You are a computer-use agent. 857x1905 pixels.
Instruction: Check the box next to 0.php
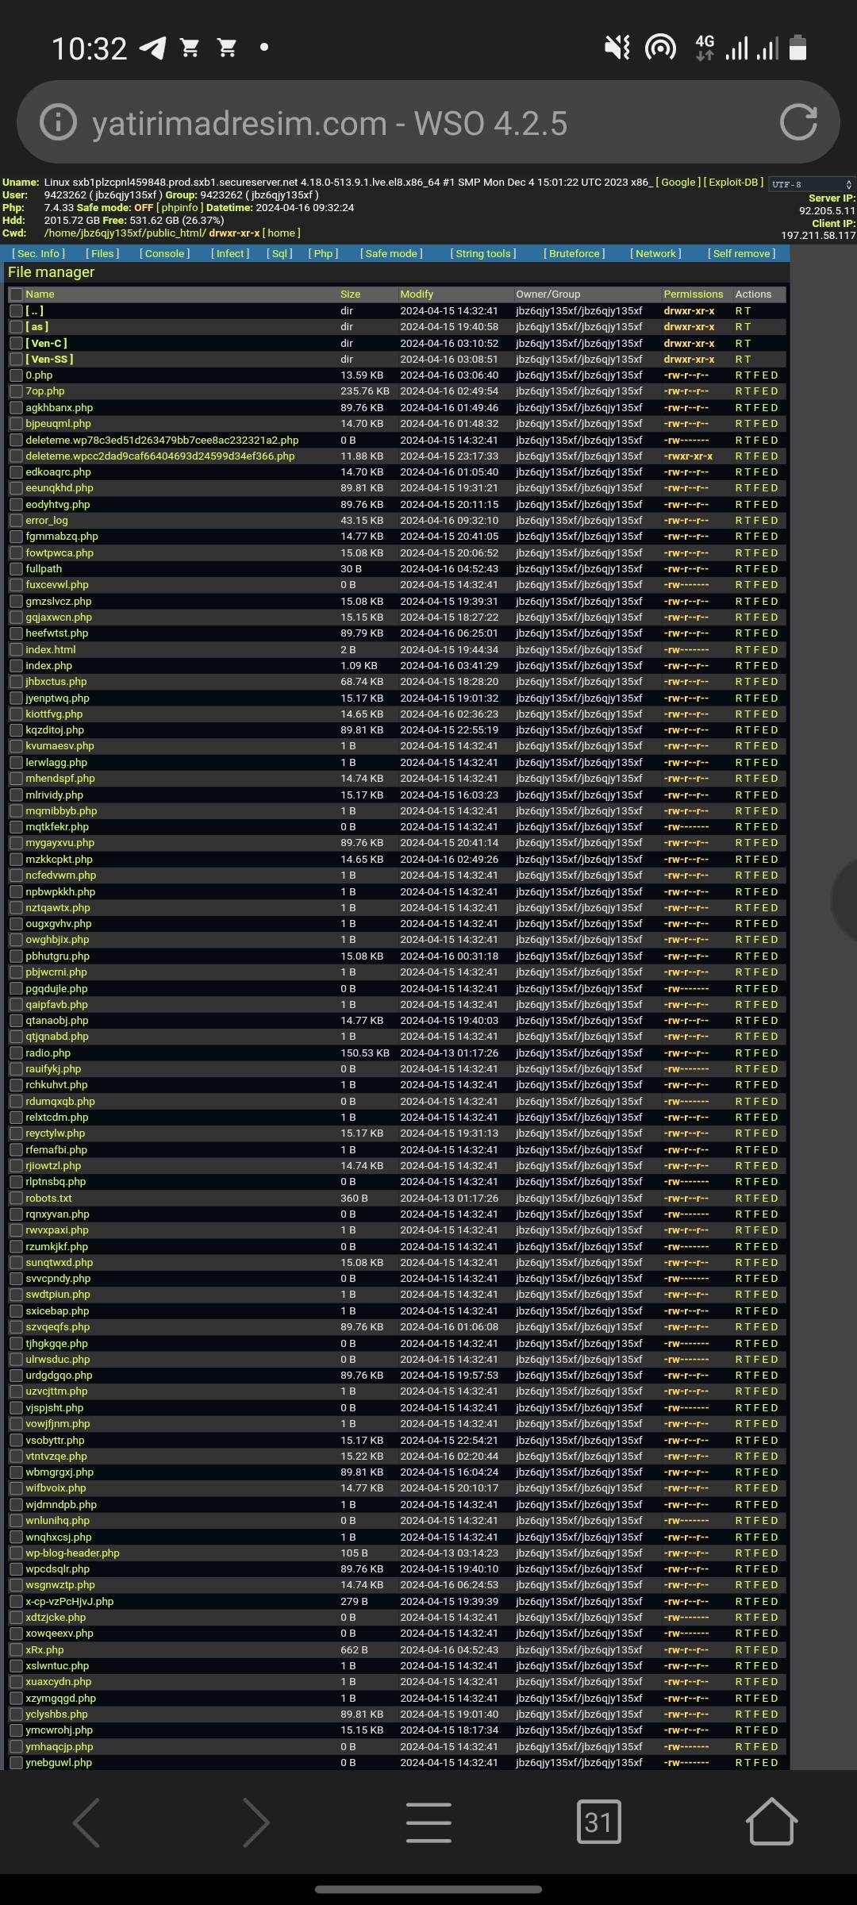(16, 375)
